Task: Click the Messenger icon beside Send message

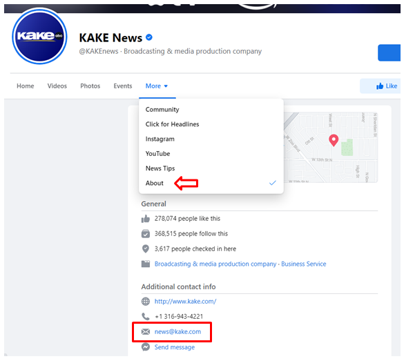Action: 145,347
